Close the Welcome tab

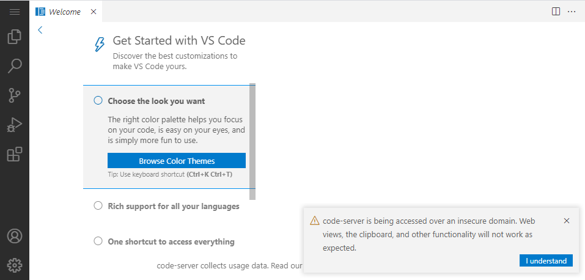pyautogui.click(x=94, y=12)
